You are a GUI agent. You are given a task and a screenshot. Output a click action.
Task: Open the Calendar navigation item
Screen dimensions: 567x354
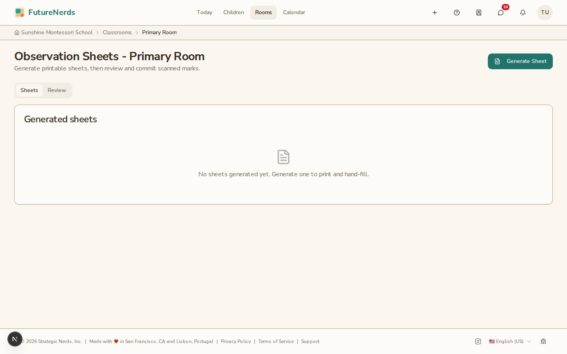click(294, 13)
